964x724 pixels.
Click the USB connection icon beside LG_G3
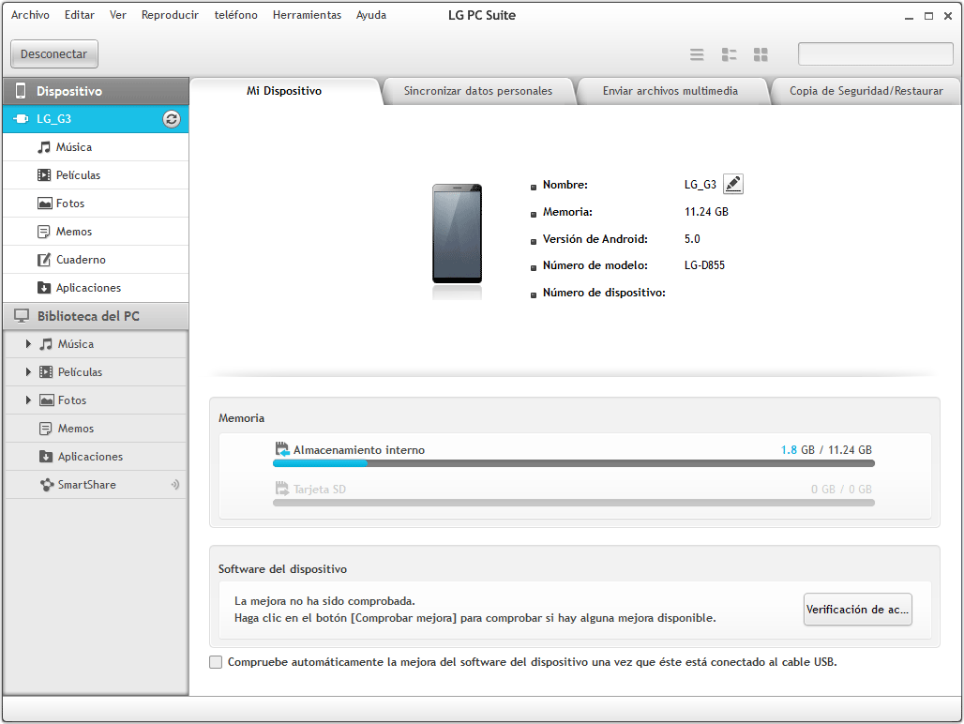[x=21, y=119]
